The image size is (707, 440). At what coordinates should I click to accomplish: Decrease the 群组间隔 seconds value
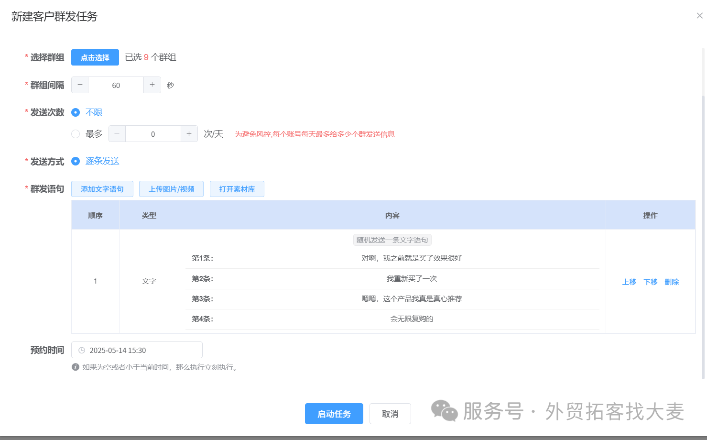point(80,85)
